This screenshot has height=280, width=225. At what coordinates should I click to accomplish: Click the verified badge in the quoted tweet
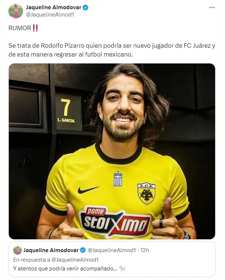coord(83,250)
